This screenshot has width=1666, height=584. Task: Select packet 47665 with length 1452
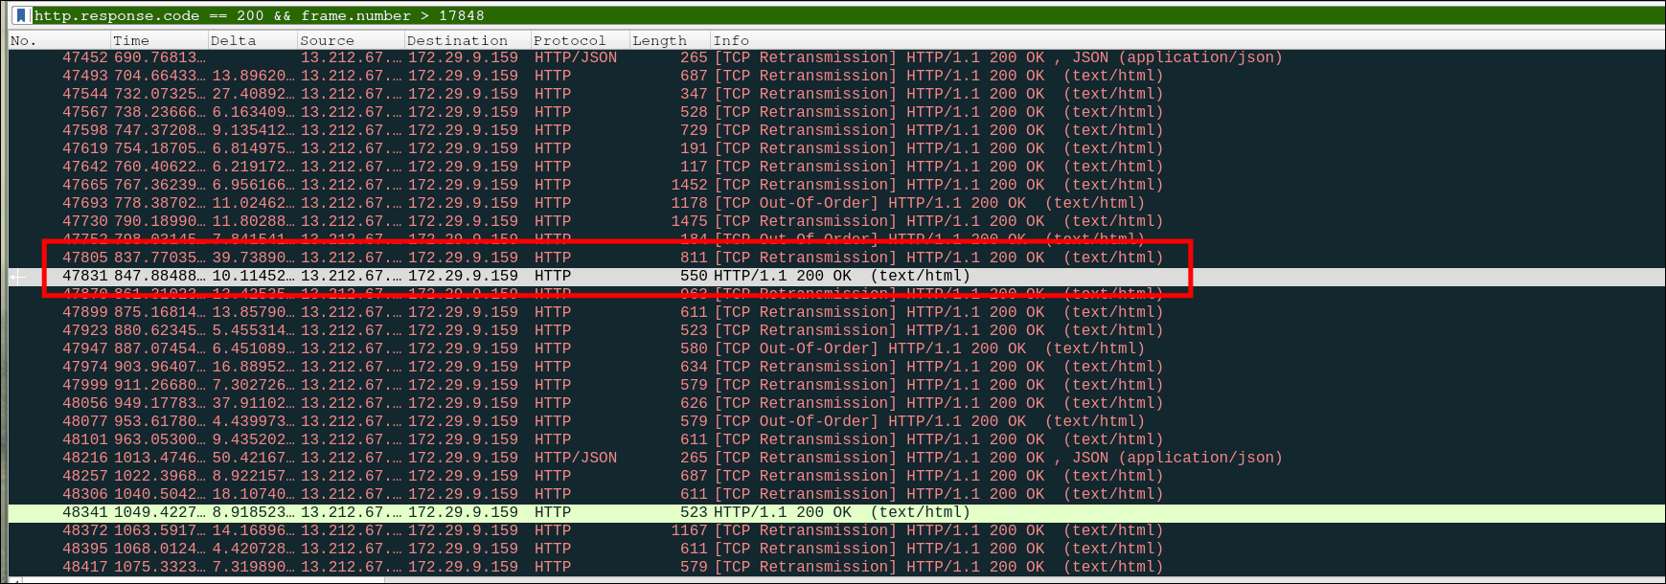[x=836, y=185]
